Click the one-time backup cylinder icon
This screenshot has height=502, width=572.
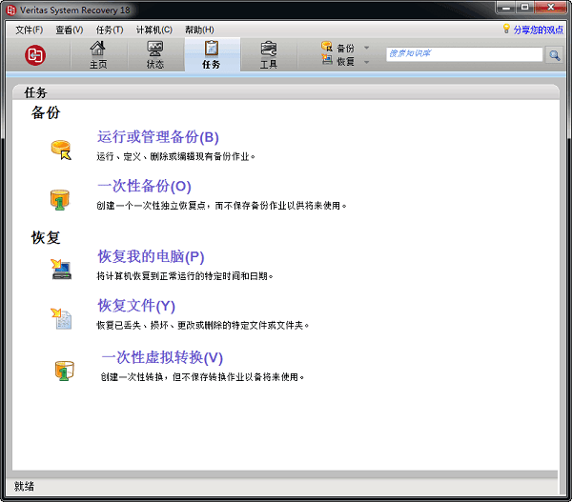(x=59, y=200)
